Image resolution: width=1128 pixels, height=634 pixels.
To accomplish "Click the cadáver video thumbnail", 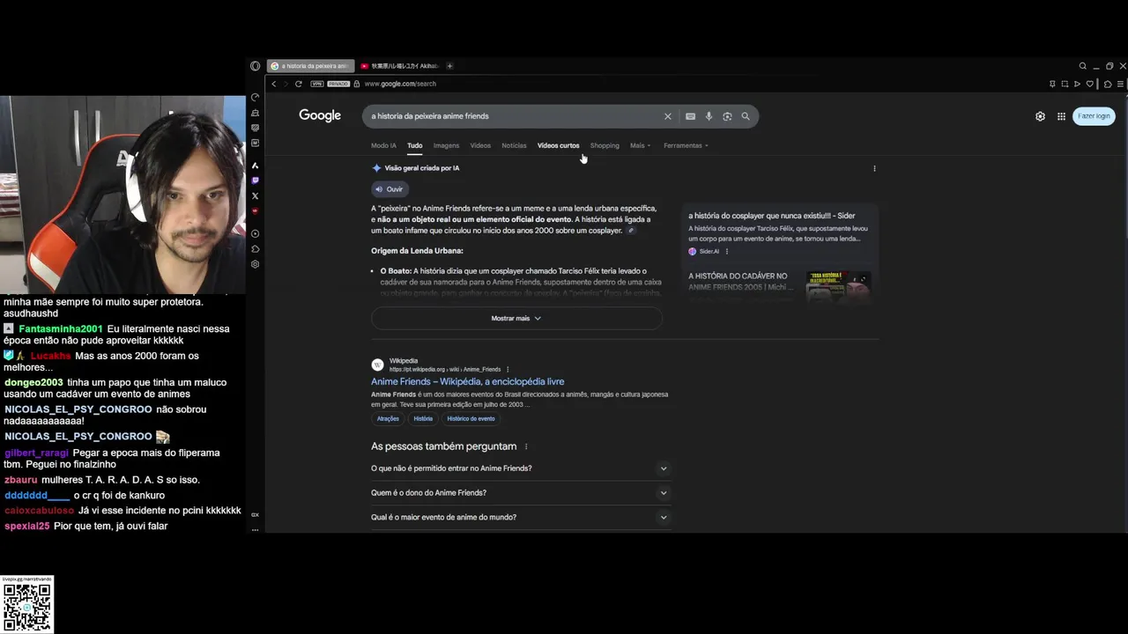I will click(838, 286).
